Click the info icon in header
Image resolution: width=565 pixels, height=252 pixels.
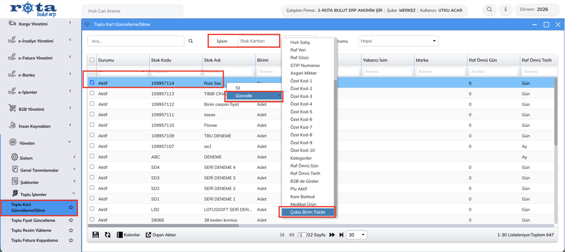tap(505, 10)
